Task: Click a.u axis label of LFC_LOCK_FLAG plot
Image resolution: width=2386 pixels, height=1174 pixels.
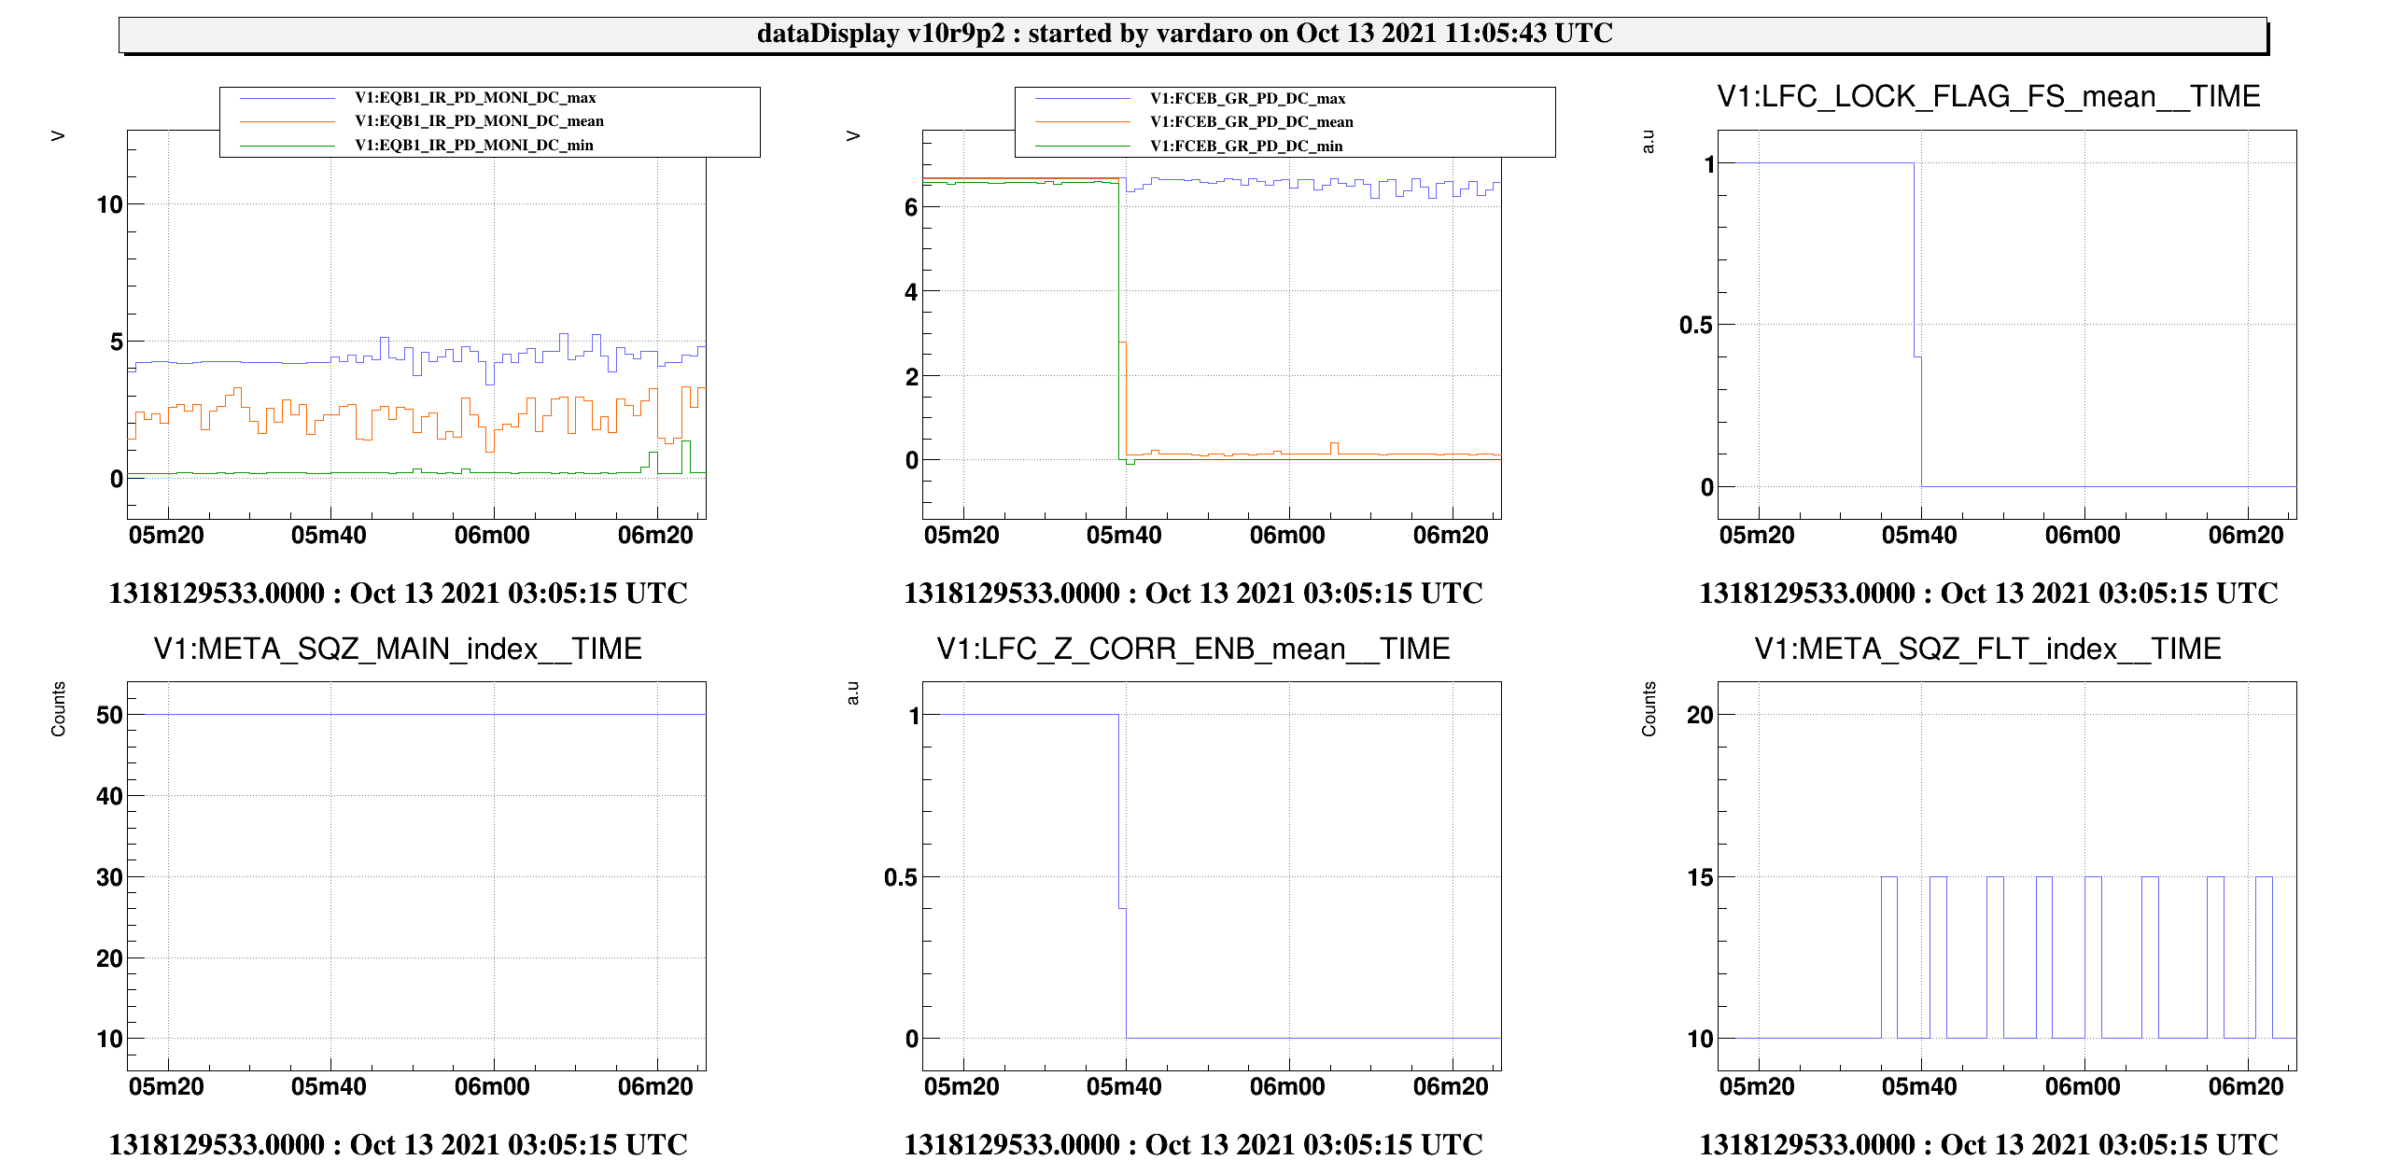Action: coord(1649,142)
